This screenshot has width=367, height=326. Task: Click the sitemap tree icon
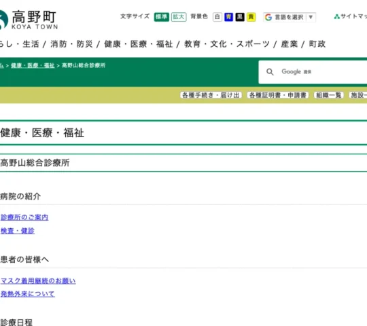(337, 16)
